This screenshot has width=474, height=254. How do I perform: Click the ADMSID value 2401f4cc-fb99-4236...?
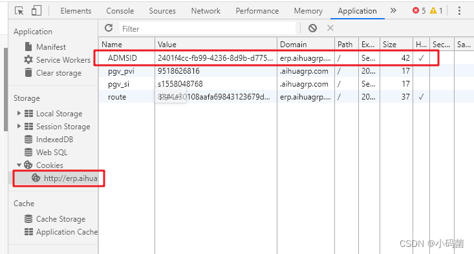(x=215, y=58)
